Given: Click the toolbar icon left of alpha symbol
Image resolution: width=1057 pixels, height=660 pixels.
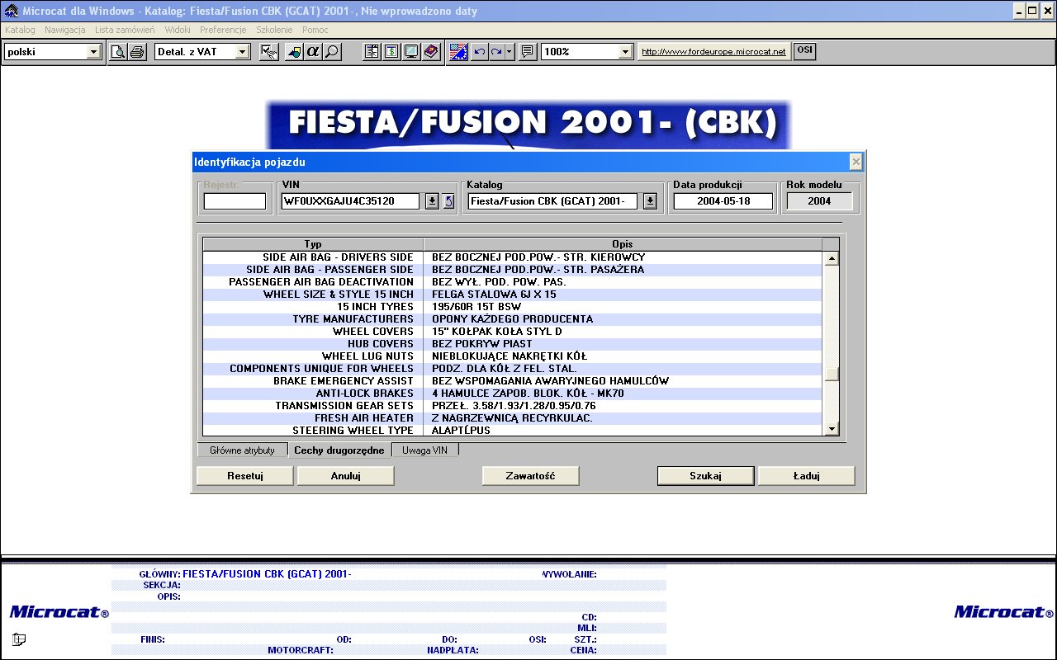Looking at the screenshot, I should (294, 52).
